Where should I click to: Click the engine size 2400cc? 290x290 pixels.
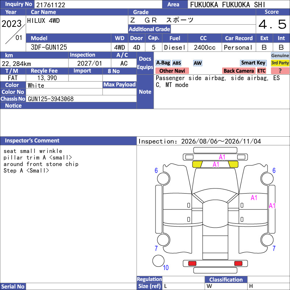pyautogui.click(x=204, y=47)
